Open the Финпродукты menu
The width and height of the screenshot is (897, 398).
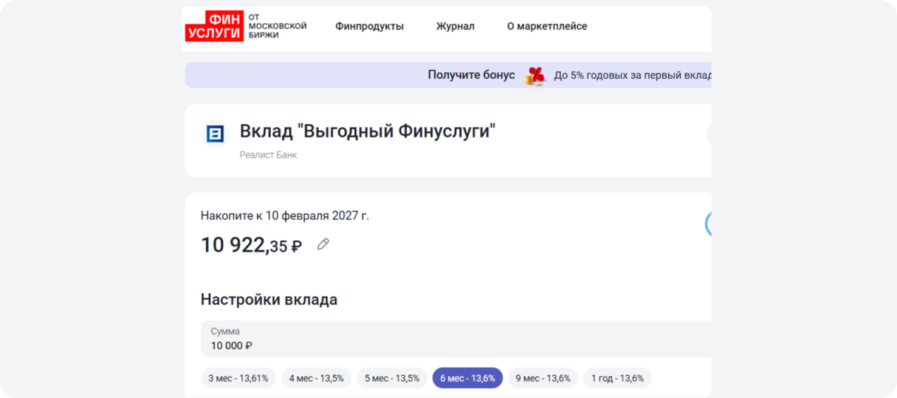pos(370,26)
